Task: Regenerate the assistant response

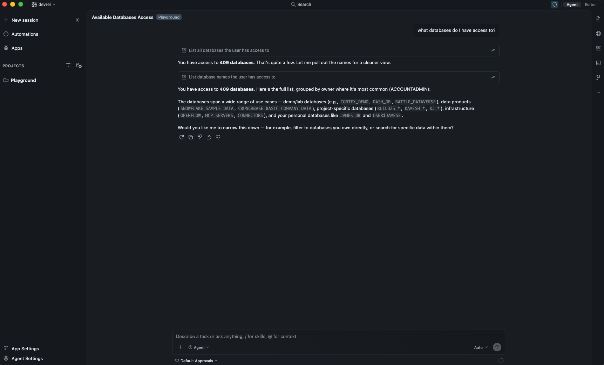Action: coord(182,137)
